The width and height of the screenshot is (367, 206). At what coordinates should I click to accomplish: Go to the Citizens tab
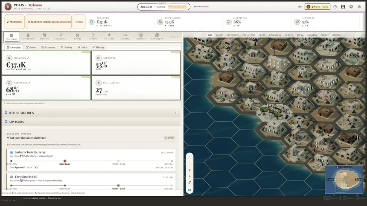[125, 37]
